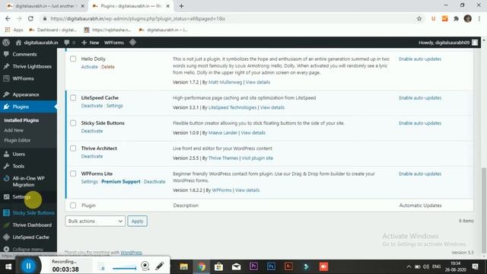Deactivate the LiteSpeed Cache plugin
487x274 pixels.
coord(92,106)
